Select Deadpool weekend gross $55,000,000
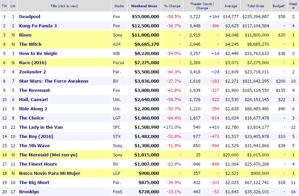Viewport: 299px width, 196px height. tap(145, 17)
